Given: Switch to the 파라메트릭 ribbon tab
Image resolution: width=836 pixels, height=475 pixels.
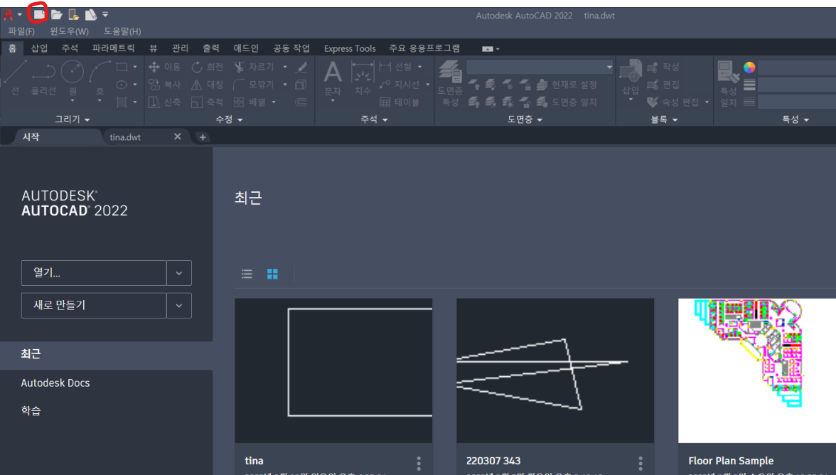Looking at the screenshot, I should click(x=114, y=48).
